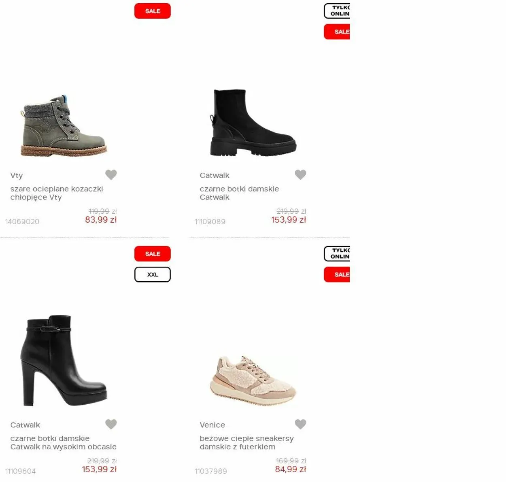Favorite the Catwalk black Chelsea boots heart
The height and width of the screenshot is (482, 506).
(x=300, y=174)
